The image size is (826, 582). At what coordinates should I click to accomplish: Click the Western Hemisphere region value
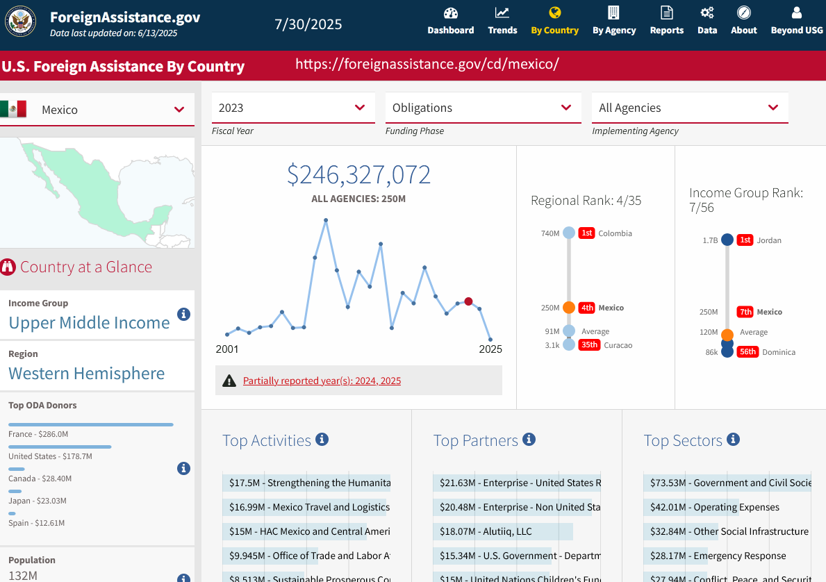[x=86, y=373]
